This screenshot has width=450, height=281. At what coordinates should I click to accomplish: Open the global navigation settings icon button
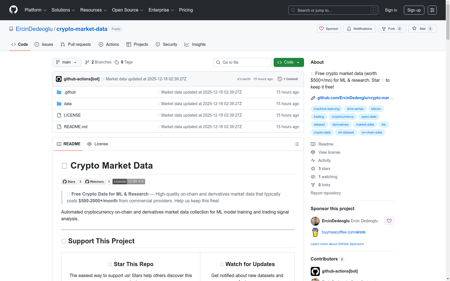(x=432, y=10)
